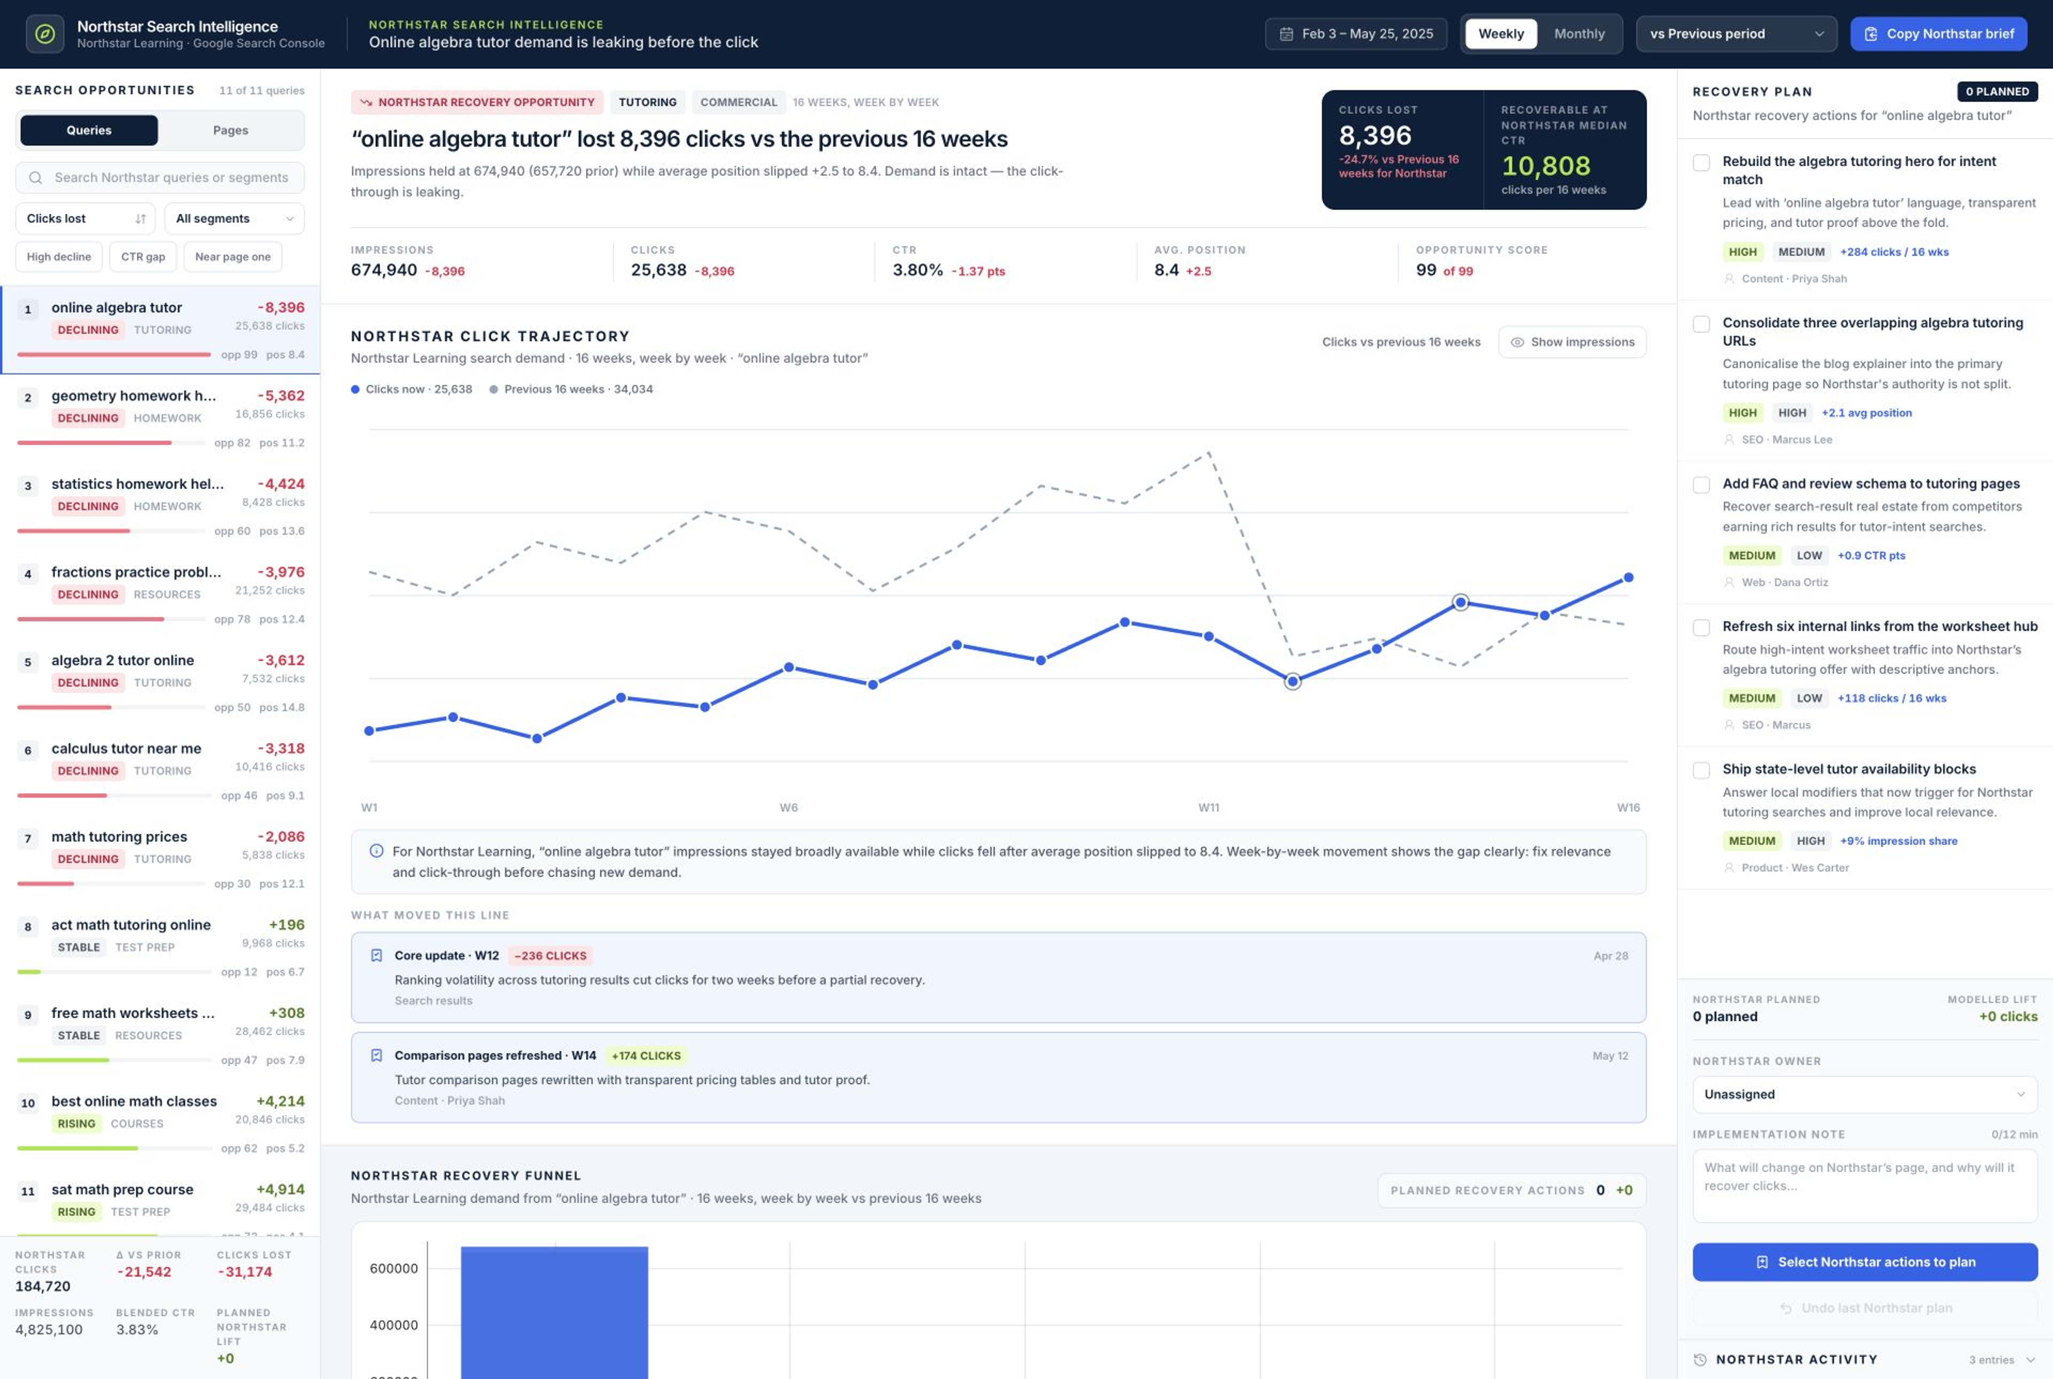Select the statistics homework query row
Viewport: 2053px width, 1379px height.
[160, 507]
